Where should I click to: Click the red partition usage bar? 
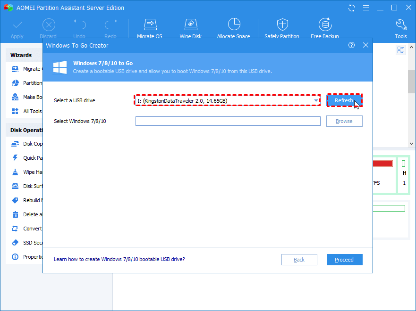click(x=382, y=164)
